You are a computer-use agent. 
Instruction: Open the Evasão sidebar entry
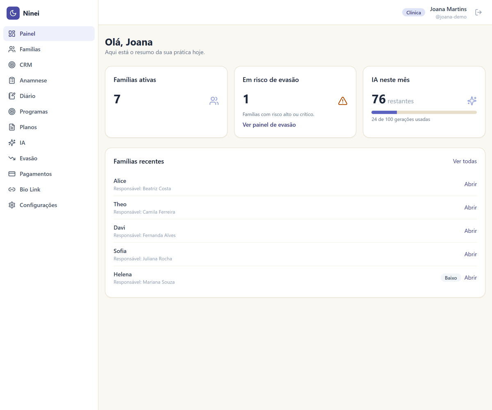[x=49, y=158]
